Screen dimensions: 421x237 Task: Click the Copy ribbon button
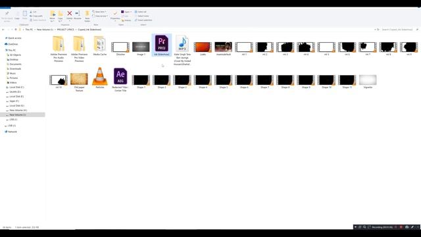[x=17, y=16]
